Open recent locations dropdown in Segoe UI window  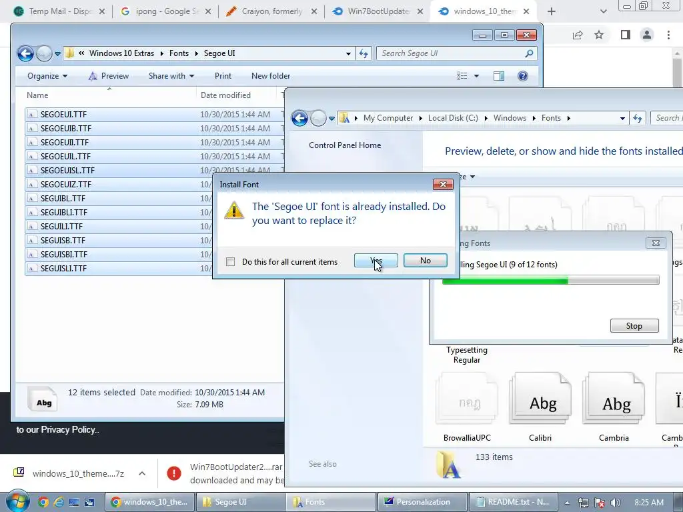pyautogui.click(x=57, y=53)
